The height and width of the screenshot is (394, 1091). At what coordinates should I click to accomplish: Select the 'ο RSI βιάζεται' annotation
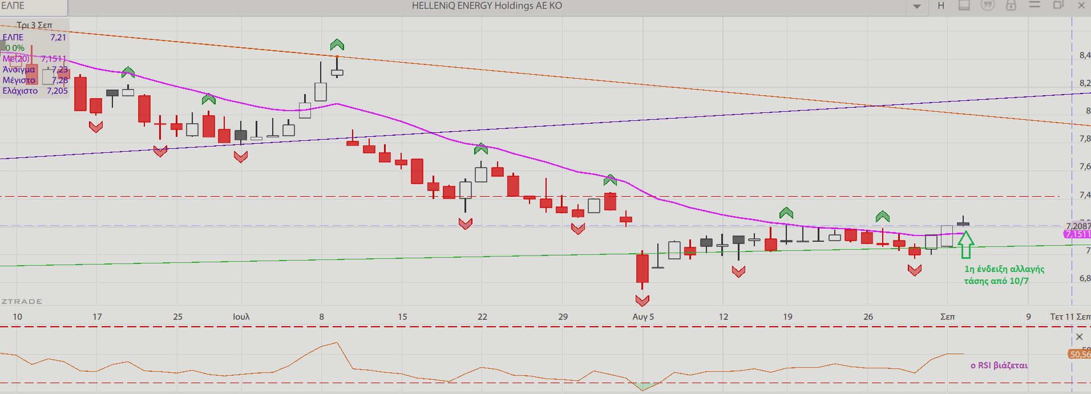999,365
